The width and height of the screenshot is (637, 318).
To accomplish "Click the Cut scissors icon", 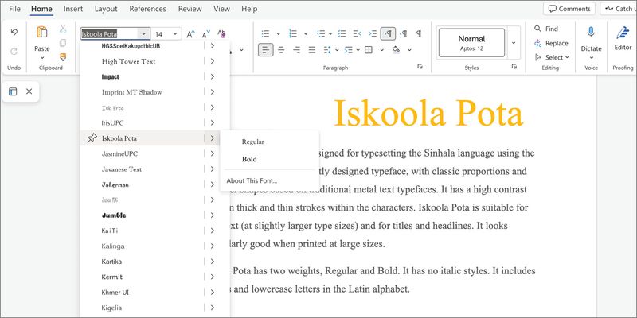I will click(x=63, y=29).
